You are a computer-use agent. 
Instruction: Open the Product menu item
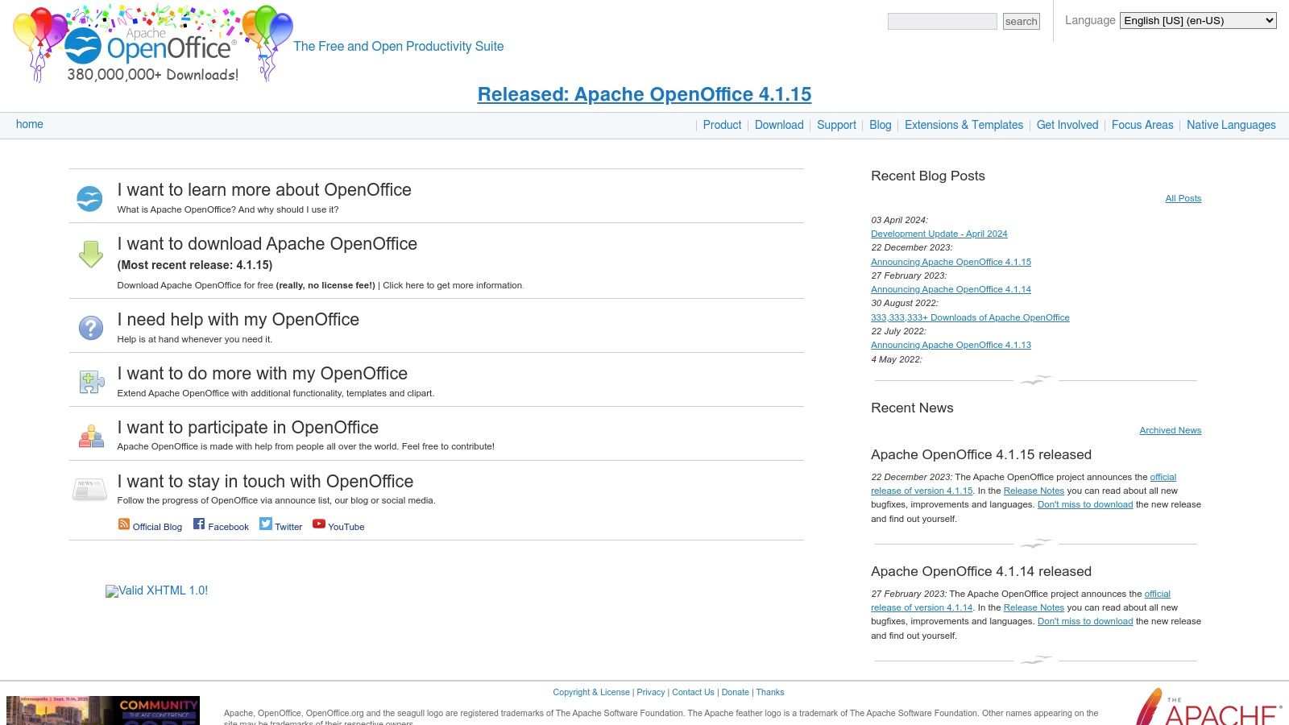[722, 125]
